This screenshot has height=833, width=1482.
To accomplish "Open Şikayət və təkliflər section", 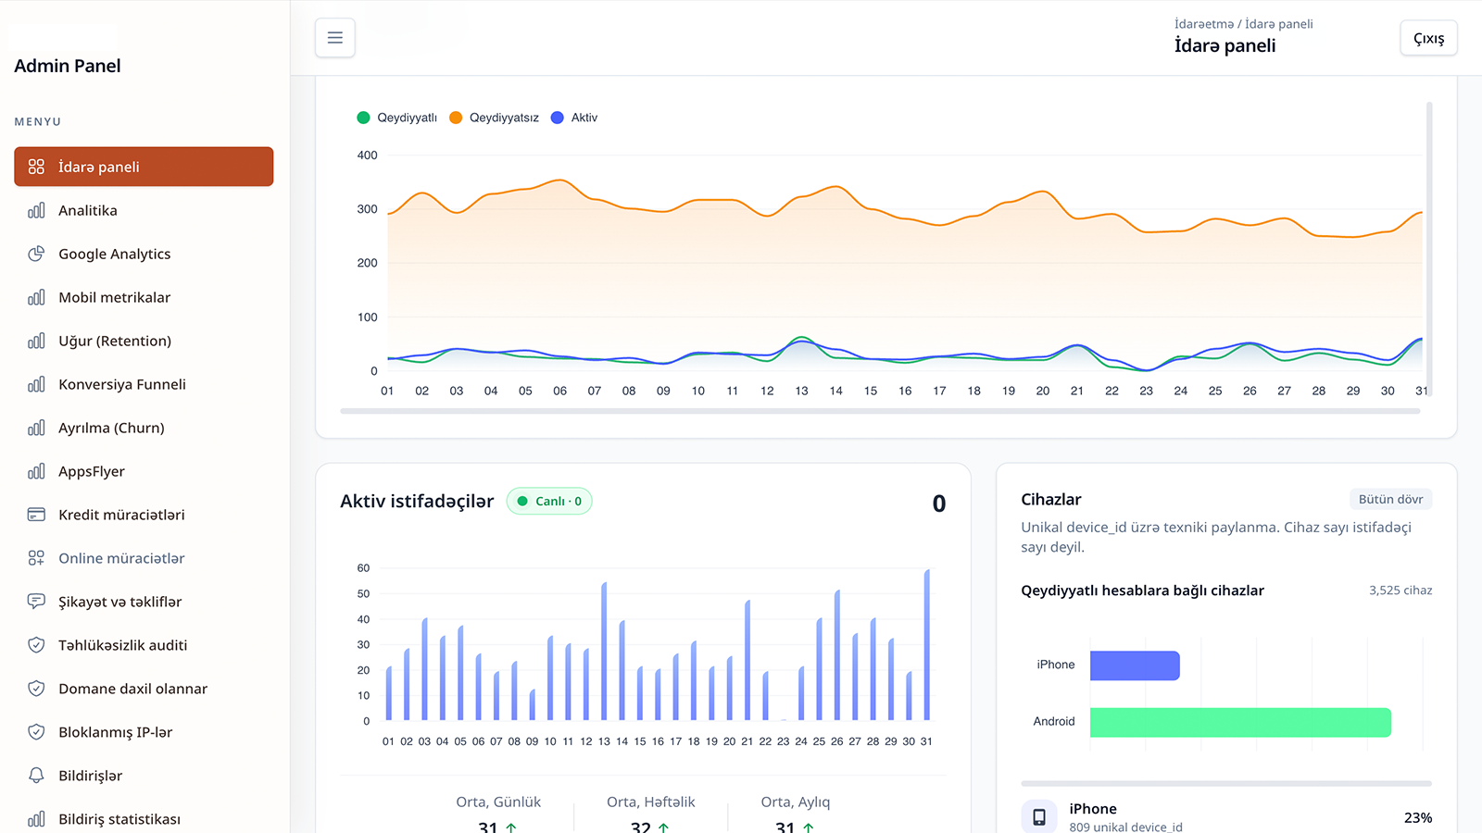I will click(144, 602).
